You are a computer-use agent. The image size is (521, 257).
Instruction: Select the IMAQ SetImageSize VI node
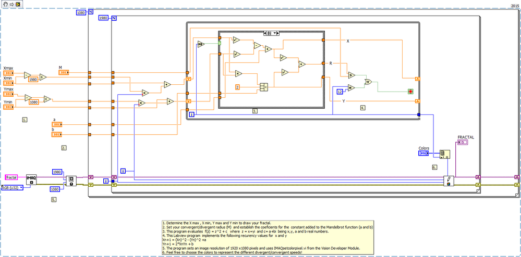click(71, 181)
